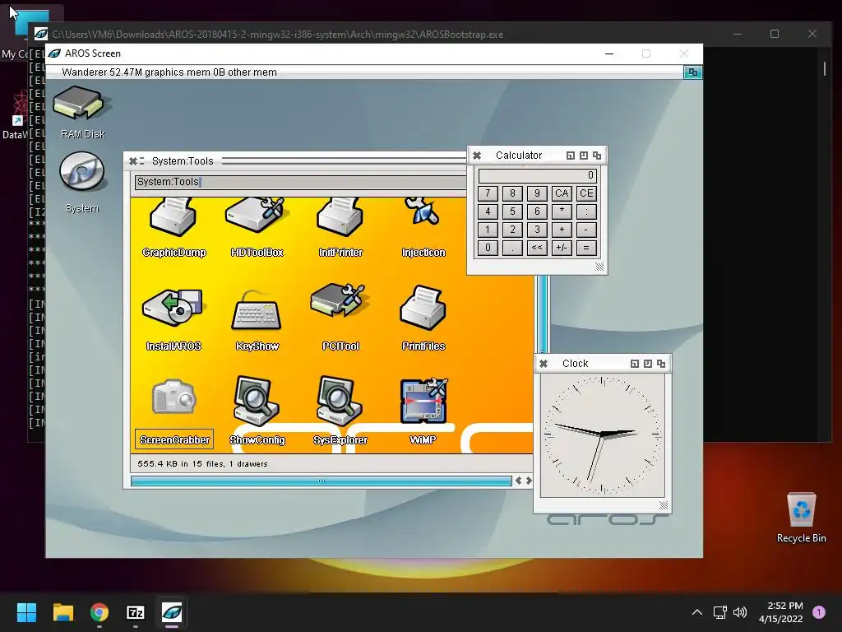Click the calculator multiply button
Image resolution: width=842 pixels, height=632 pixels.
click(562, 211)
